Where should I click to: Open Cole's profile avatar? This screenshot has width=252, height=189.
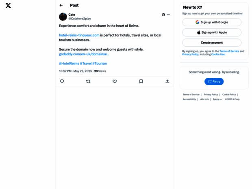coord(63,17)
